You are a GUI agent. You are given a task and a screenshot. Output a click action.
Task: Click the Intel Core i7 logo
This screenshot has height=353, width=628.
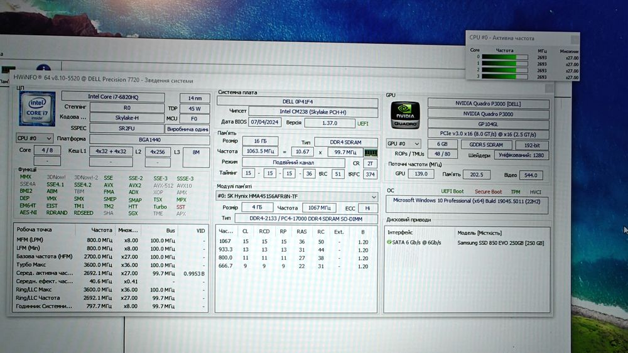tap(37, 109)
